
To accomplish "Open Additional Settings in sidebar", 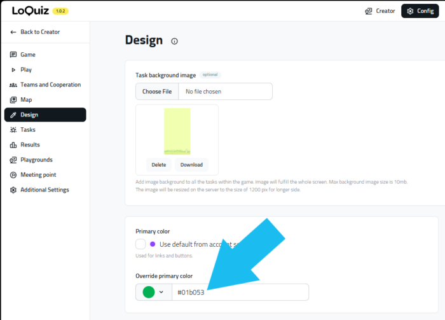I will click(x=44, y=190).
